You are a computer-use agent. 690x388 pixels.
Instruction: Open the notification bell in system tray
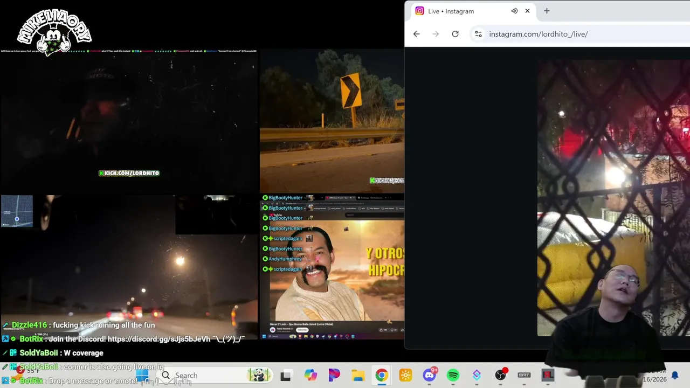tap(674, 375)
